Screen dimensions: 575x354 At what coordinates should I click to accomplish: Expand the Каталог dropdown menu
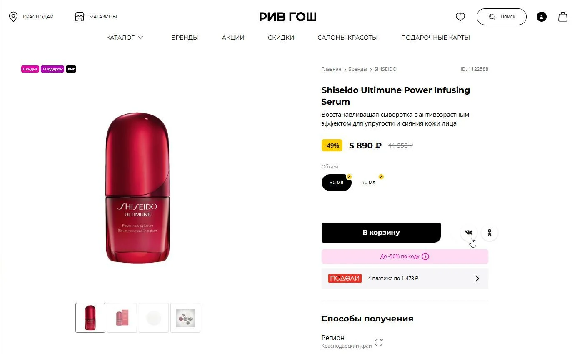(x=125, y=38)
